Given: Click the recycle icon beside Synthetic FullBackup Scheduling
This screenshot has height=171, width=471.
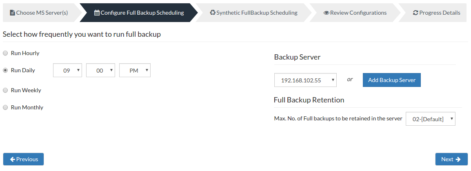Looking at the screenshot, I should [213, 13].
